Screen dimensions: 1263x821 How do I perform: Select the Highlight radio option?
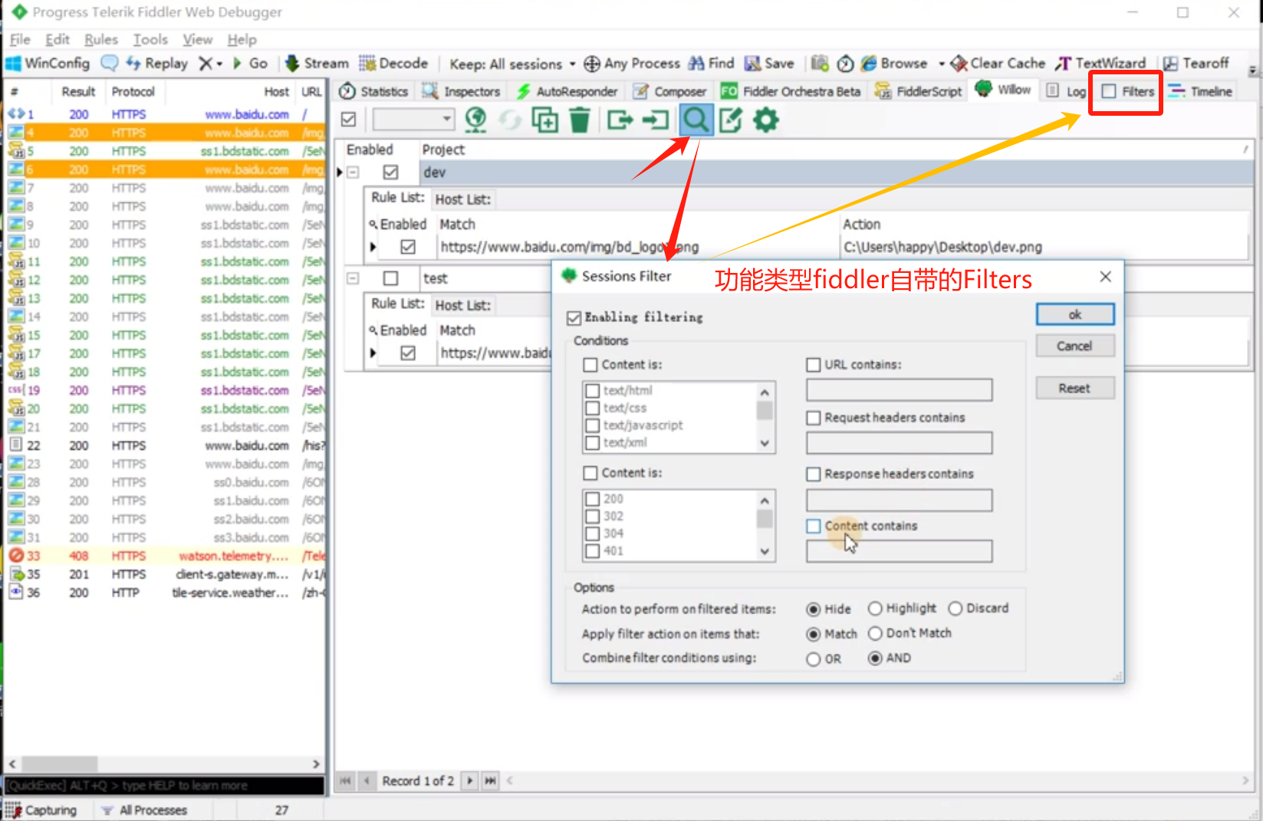875,609
